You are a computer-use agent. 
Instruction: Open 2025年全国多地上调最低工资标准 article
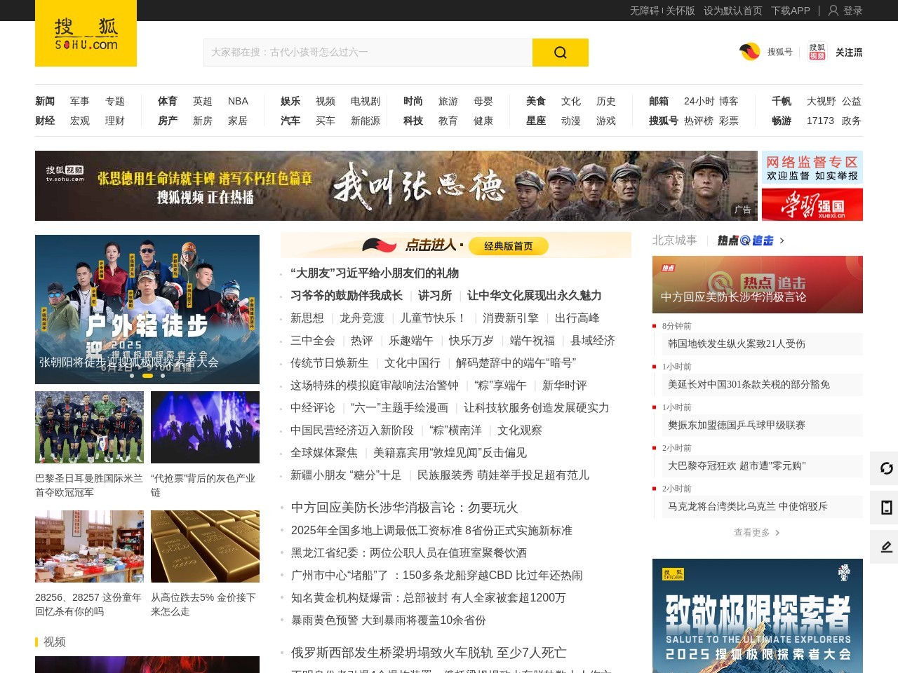(x=431, y=531)
